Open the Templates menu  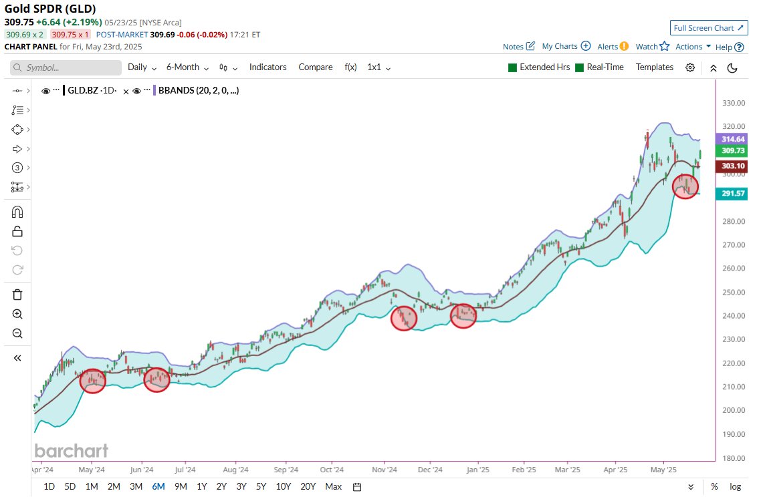(x=655, y=67)
